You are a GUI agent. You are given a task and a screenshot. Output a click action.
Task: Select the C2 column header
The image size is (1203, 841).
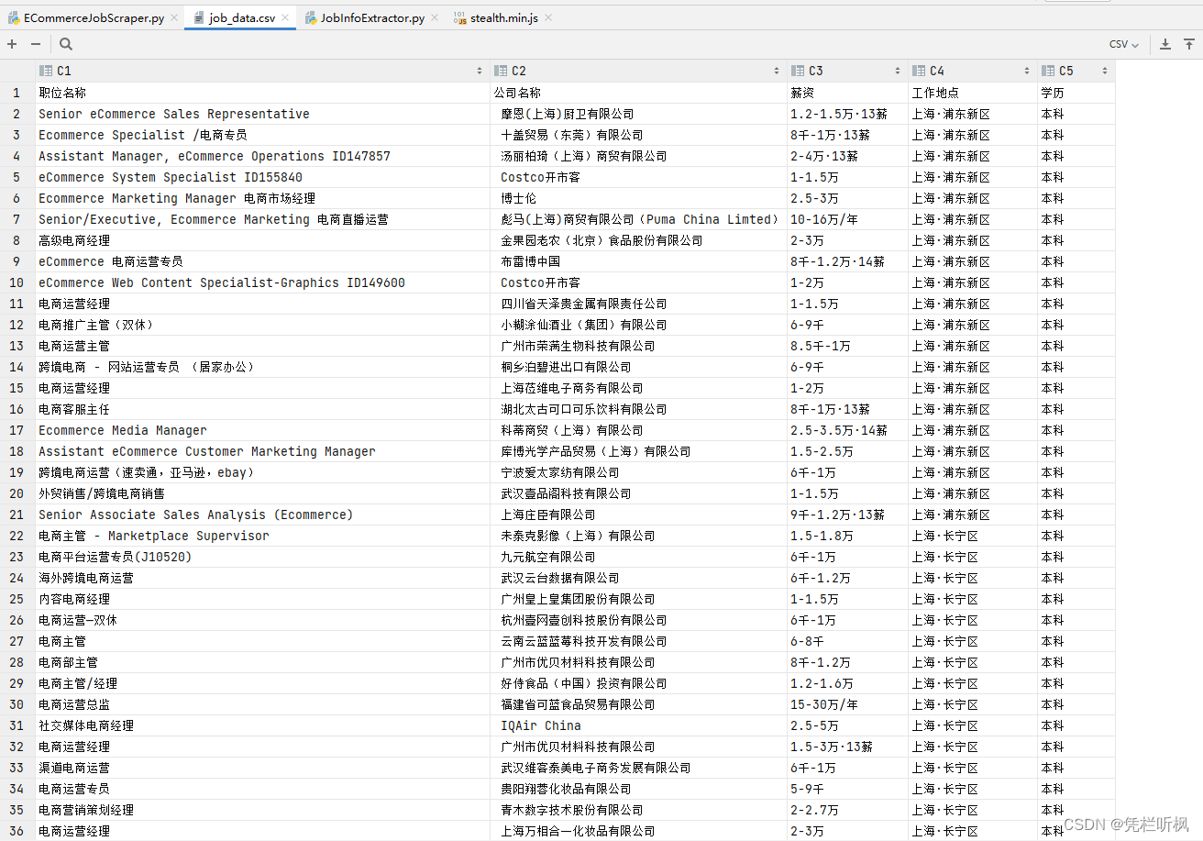point(638,71)
